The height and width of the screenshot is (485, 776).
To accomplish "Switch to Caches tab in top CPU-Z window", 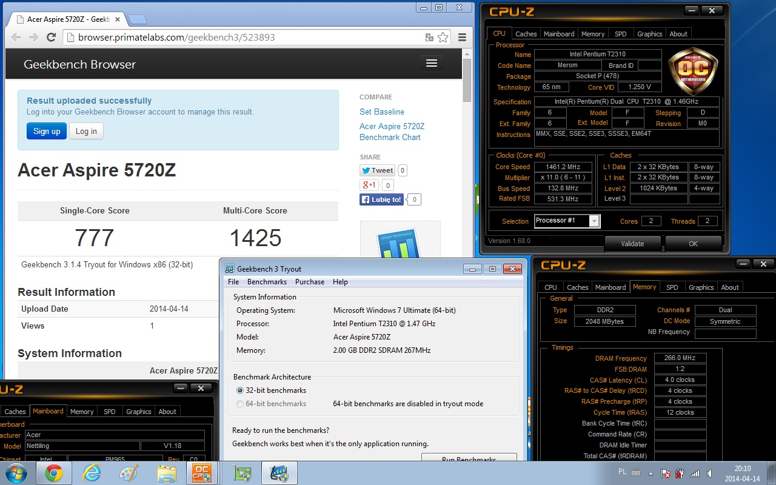I will pos(526,34).
